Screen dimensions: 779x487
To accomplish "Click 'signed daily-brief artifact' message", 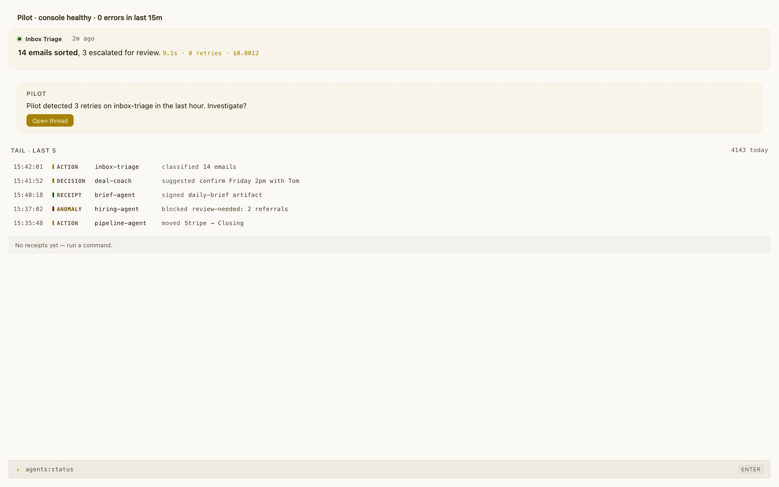I will pyautogui.click(x=212, y=195).
